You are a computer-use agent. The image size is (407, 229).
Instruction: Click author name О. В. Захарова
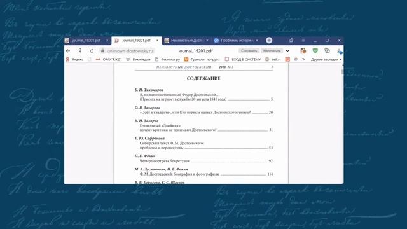148,108
